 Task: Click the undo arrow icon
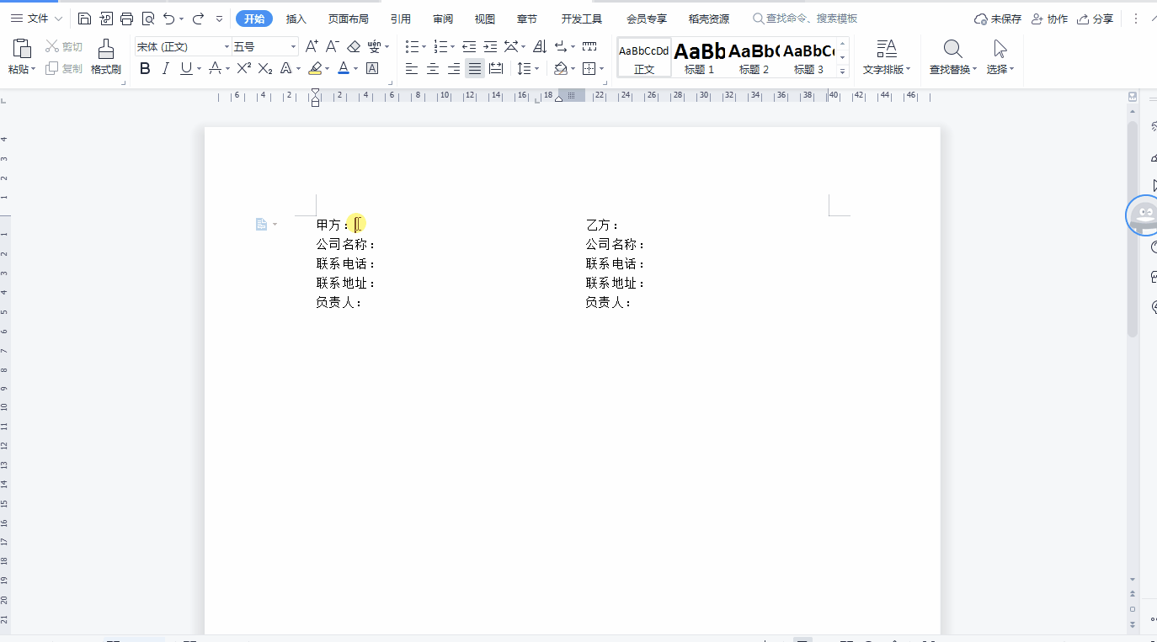(x=169, y=19)
